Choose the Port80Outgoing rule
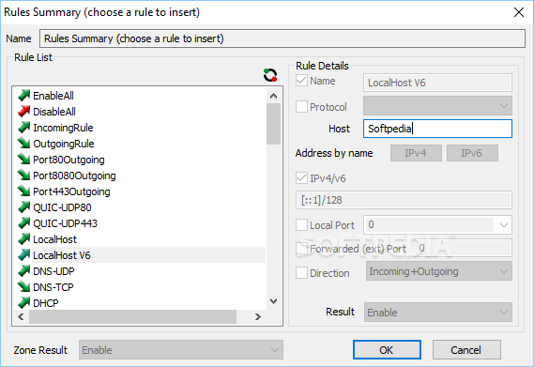The width and height of the screenshot is (534, 367). coord(69,160)
